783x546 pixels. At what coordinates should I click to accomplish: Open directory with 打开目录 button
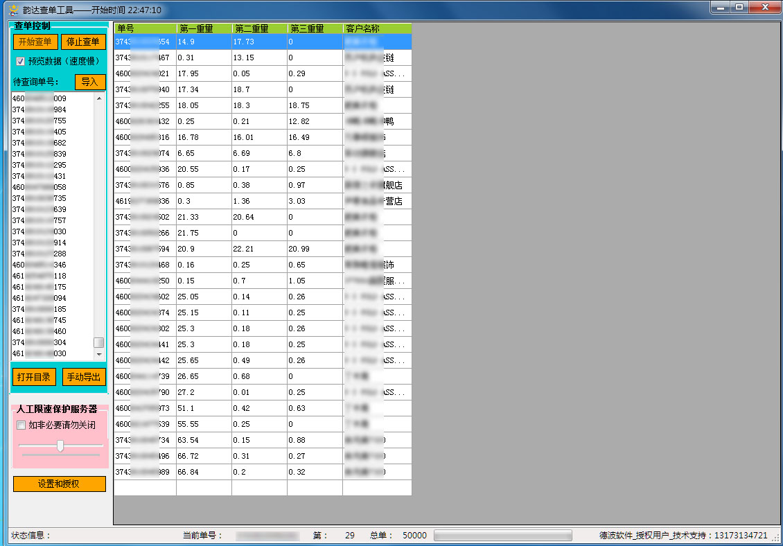(34, 377)
